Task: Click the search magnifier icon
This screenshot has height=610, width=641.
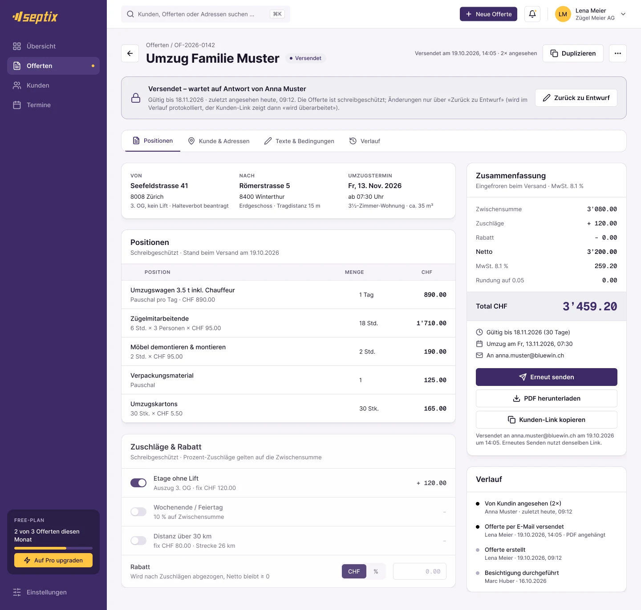Action: point(130,14)
